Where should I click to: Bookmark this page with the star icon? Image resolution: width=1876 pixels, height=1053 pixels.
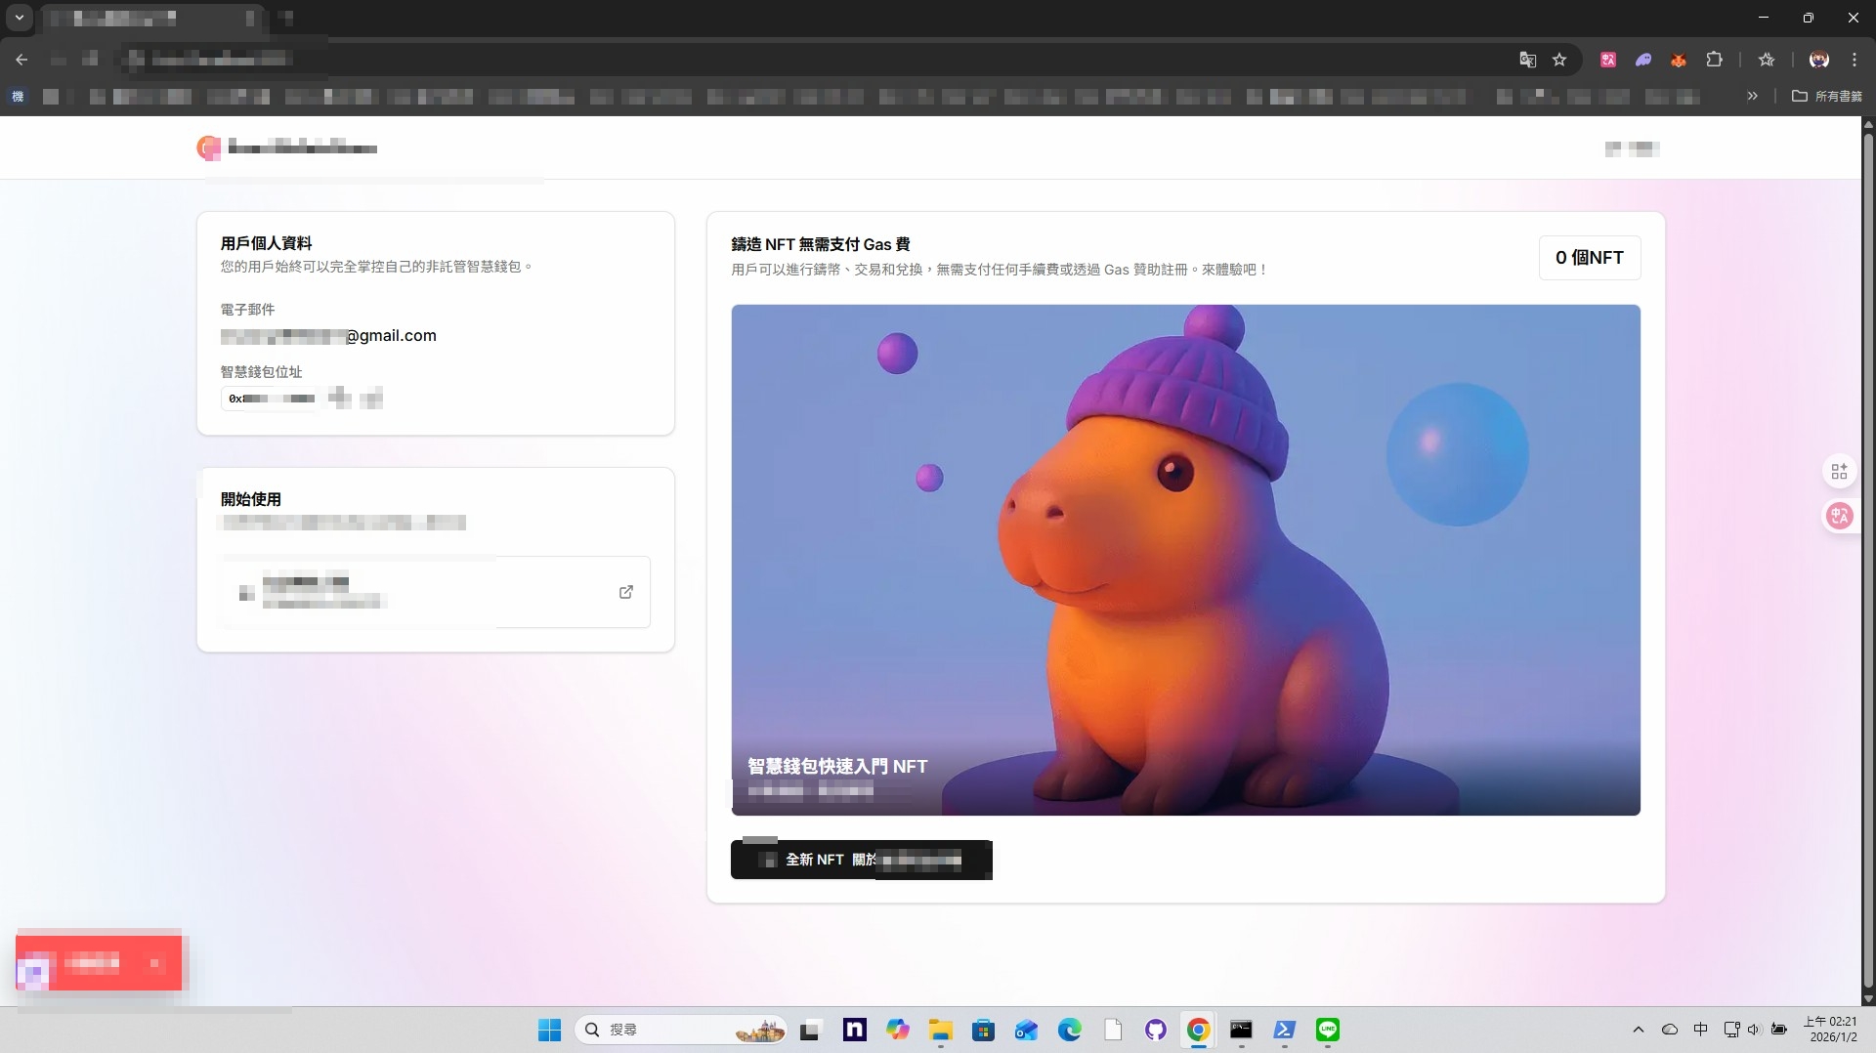coord(1559,60)
